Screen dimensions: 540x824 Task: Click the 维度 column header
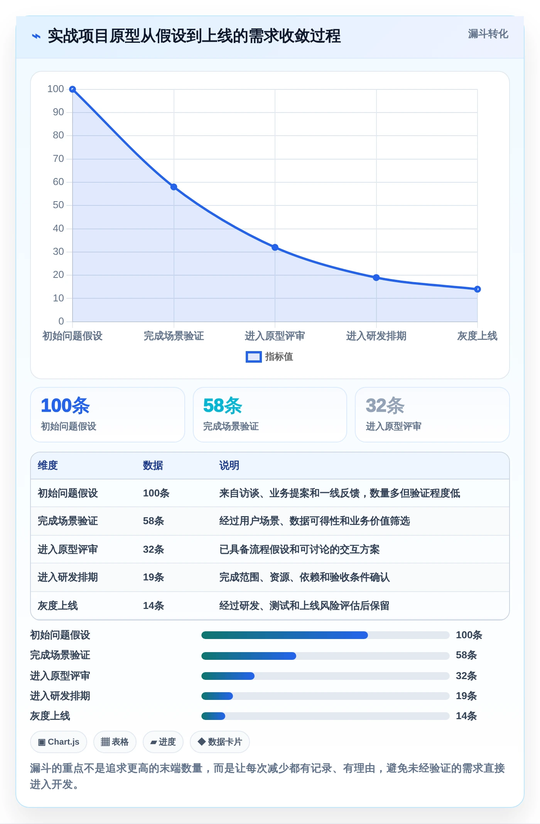(x=48, y=466)
